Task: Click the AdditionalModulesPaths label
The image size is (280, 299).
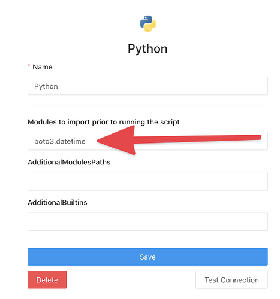Action: pos(69,162)
